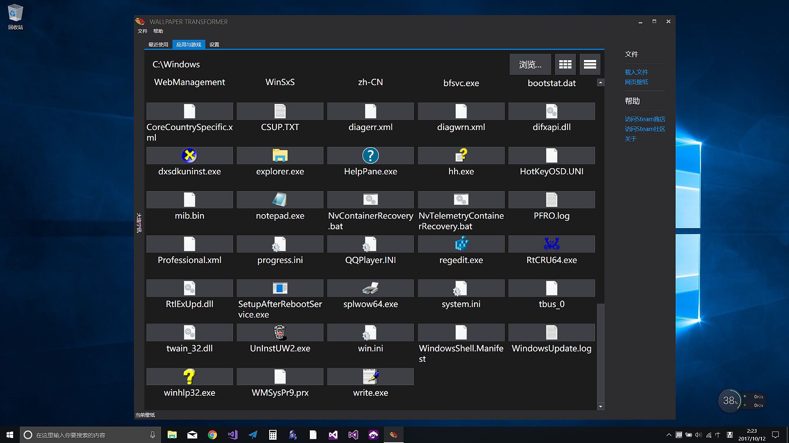This screenshot has width=789, height=443.
Task: Switch to the 最近使用 tab
Action: coord(158,44)
